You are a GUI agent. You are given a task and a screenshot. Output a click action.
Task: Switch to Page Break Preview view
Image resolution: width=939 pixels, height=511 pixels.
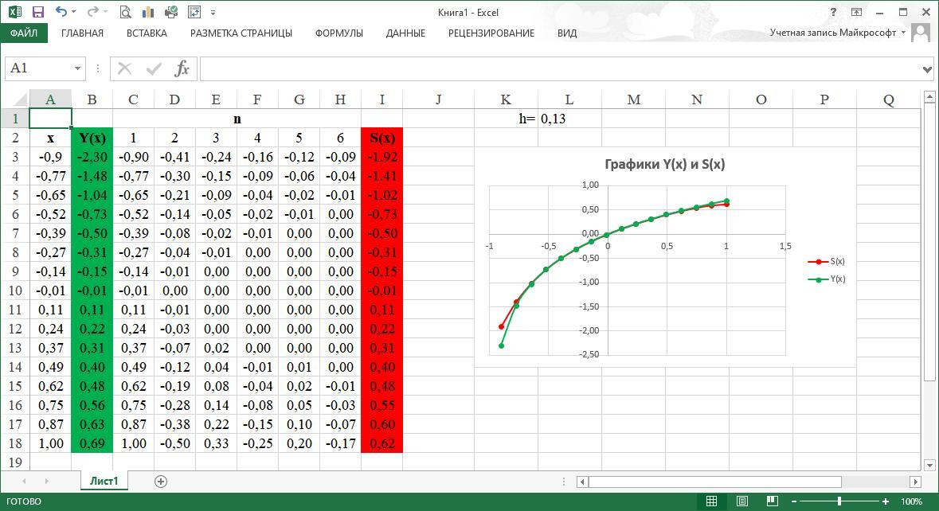tap(773, 501)
